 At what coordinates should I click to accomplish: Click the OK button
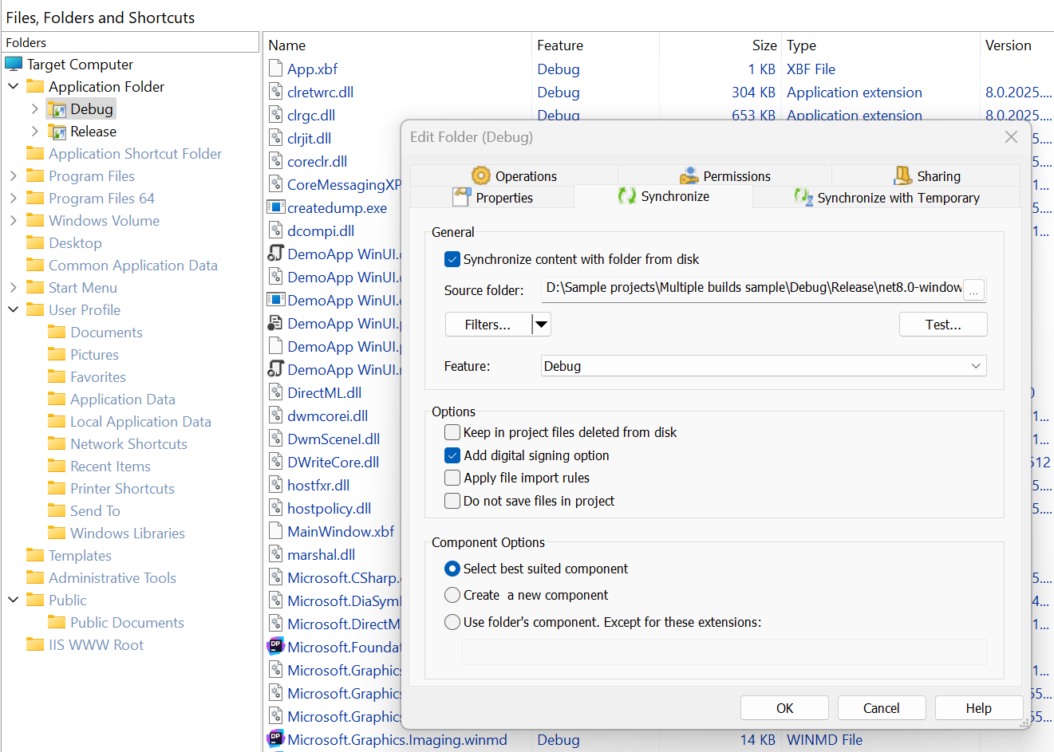[x=784, y=708]
